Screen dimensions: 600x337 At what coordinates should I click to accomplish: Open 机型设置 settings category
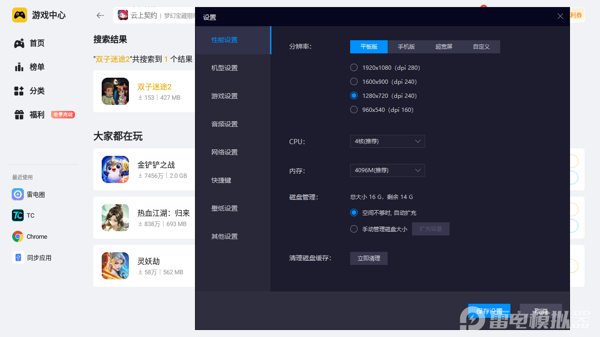click(x=233, y=68)
